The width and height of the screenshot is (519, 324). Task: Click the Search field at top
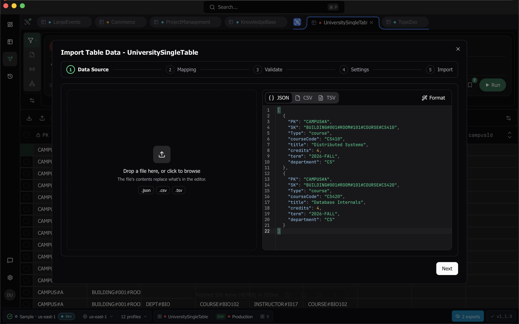(274, 7)
